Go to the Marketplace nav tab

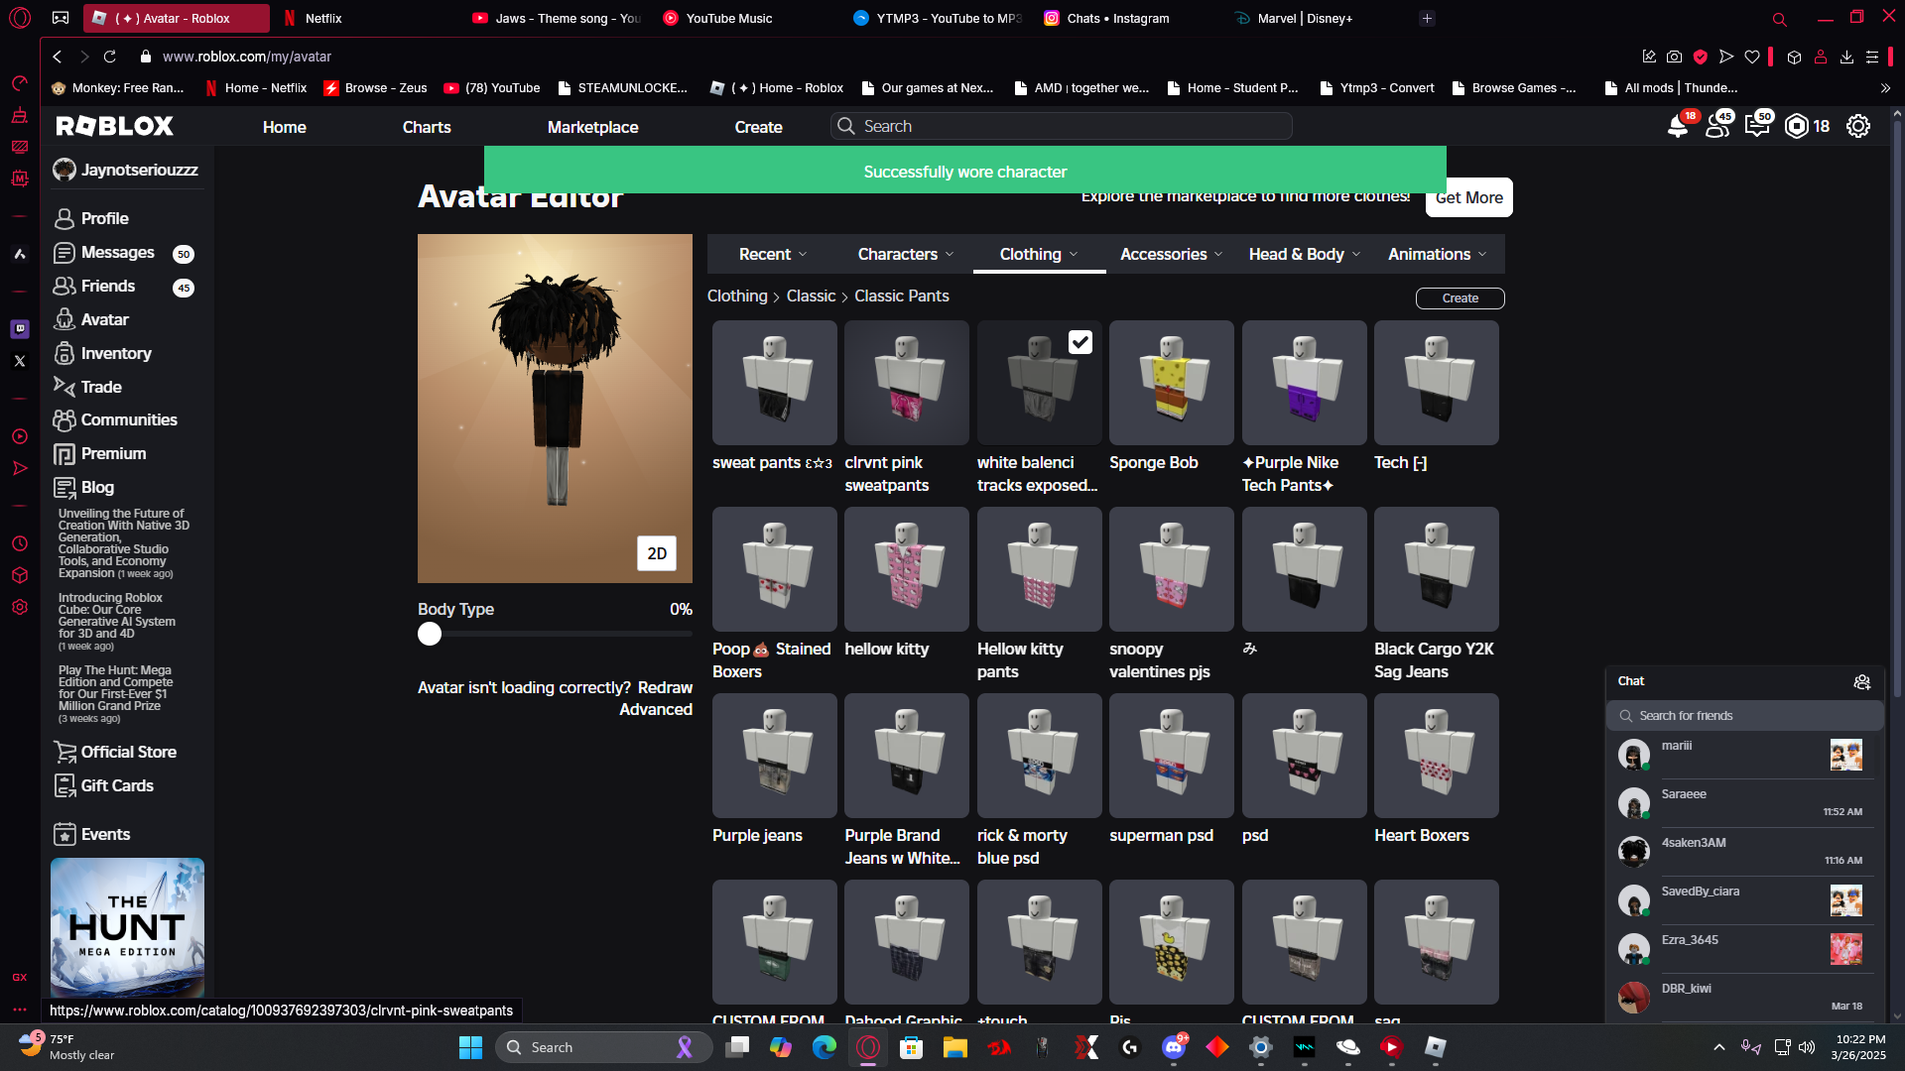point(592,127)
